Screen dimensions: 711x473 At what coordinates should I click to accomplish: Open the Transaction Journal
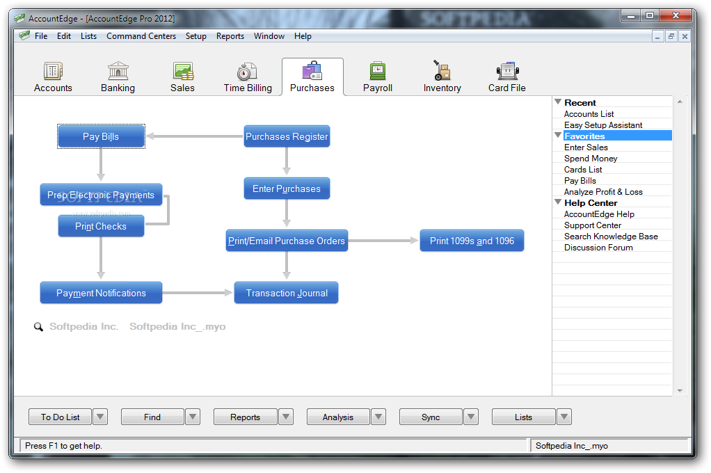click(286, 293)
